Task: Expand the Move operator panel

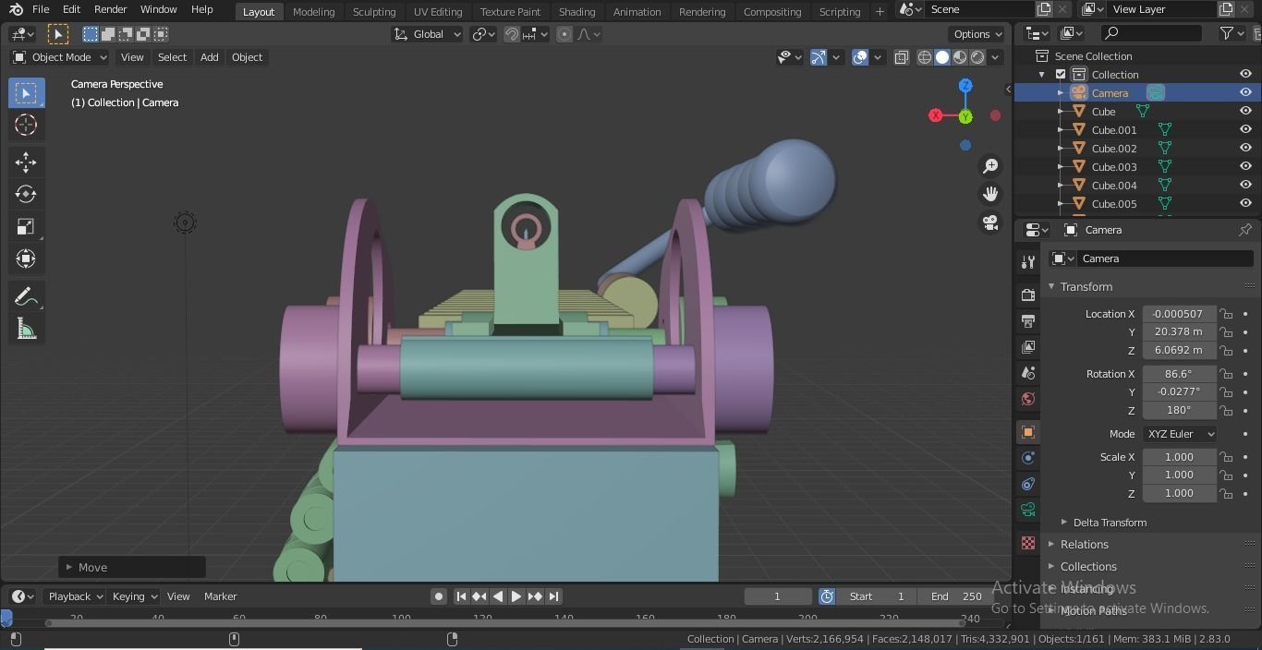Action: (x=68, y=567)
